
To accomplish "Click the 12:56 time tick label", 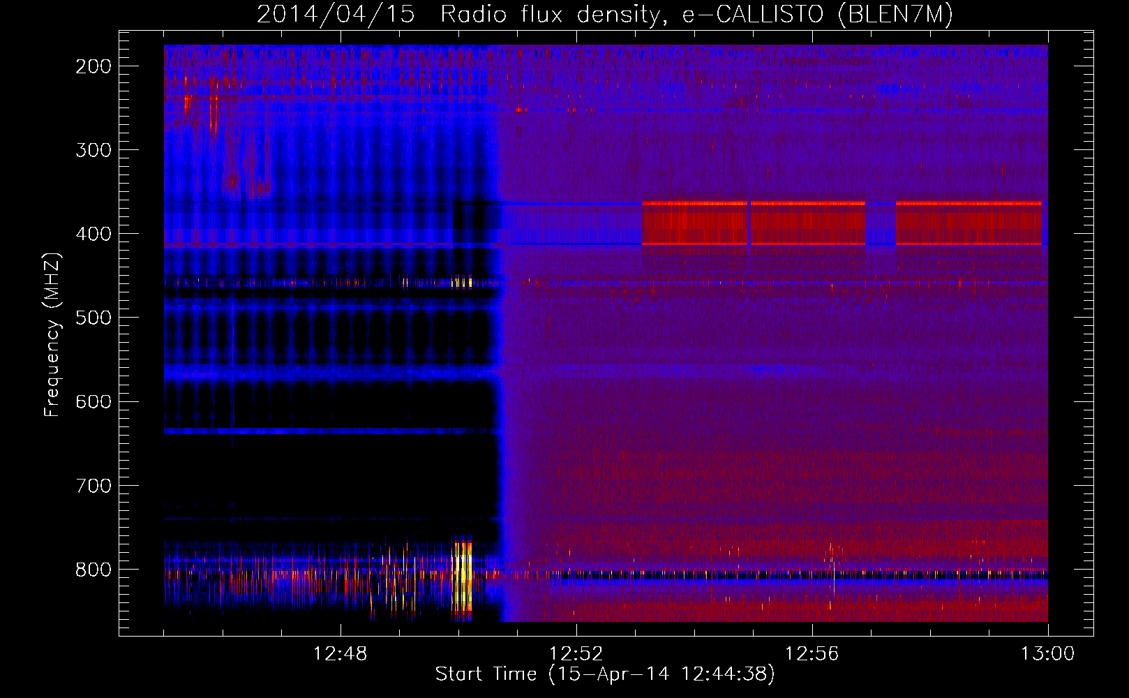I will [812, 654].
